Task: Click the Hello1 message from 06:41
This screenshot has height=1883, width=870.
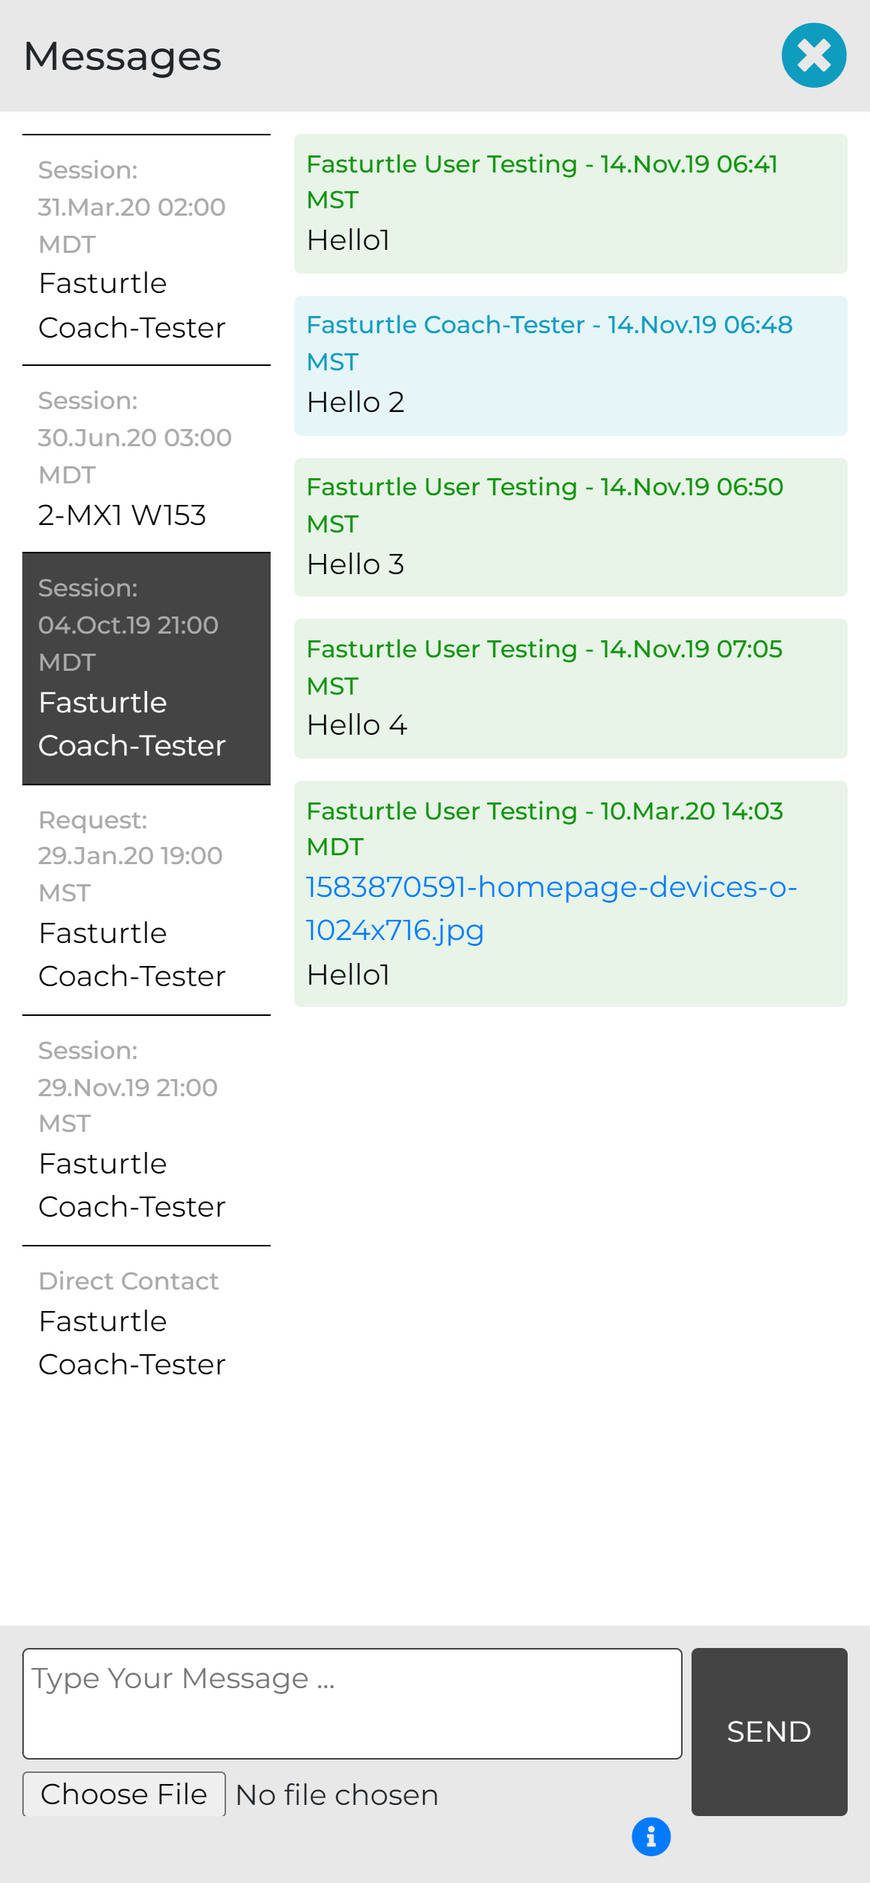Action: coord(570,204)
